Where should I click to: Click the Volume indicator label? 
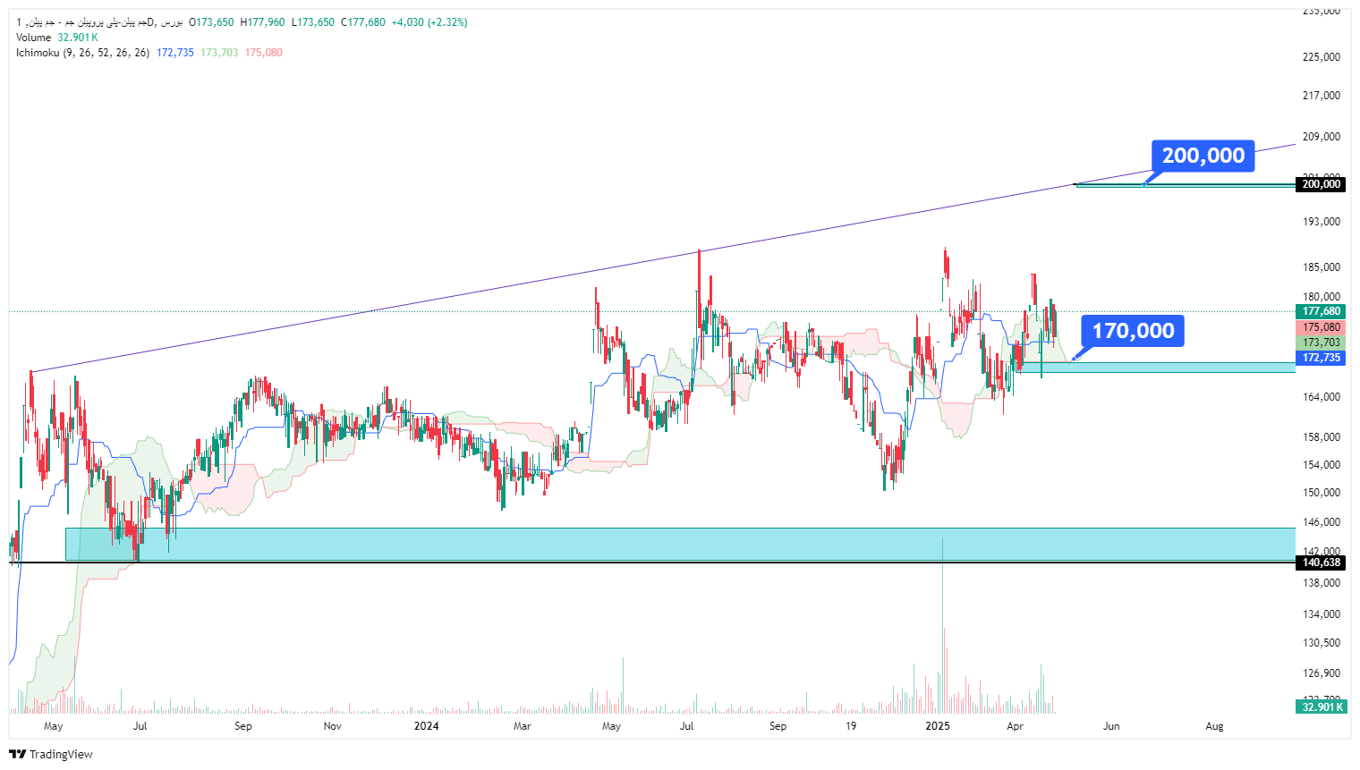coord(34,38)
